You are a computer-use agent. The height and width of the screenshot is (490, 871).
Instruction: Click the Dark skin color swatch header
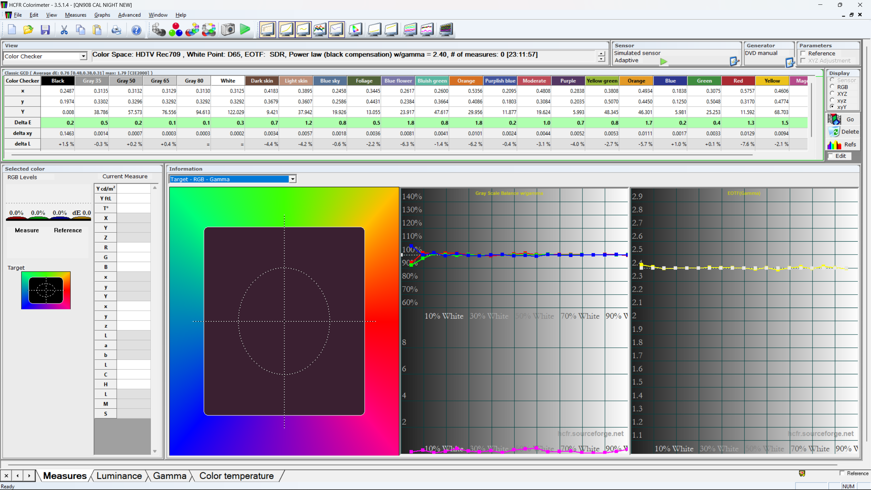[x=262, y=81]
